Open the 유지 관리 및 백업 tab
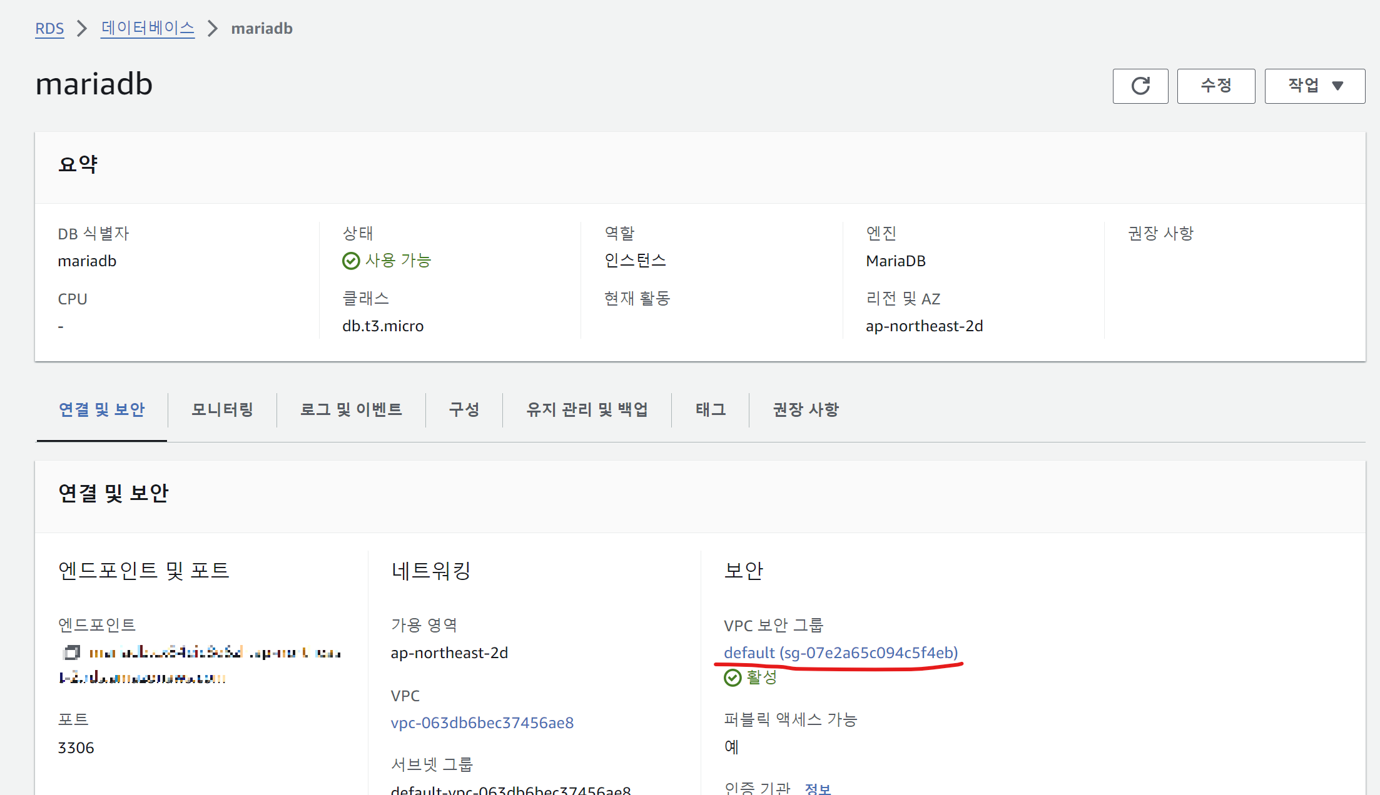The image size is (1380, 795). tap(587, 410)
